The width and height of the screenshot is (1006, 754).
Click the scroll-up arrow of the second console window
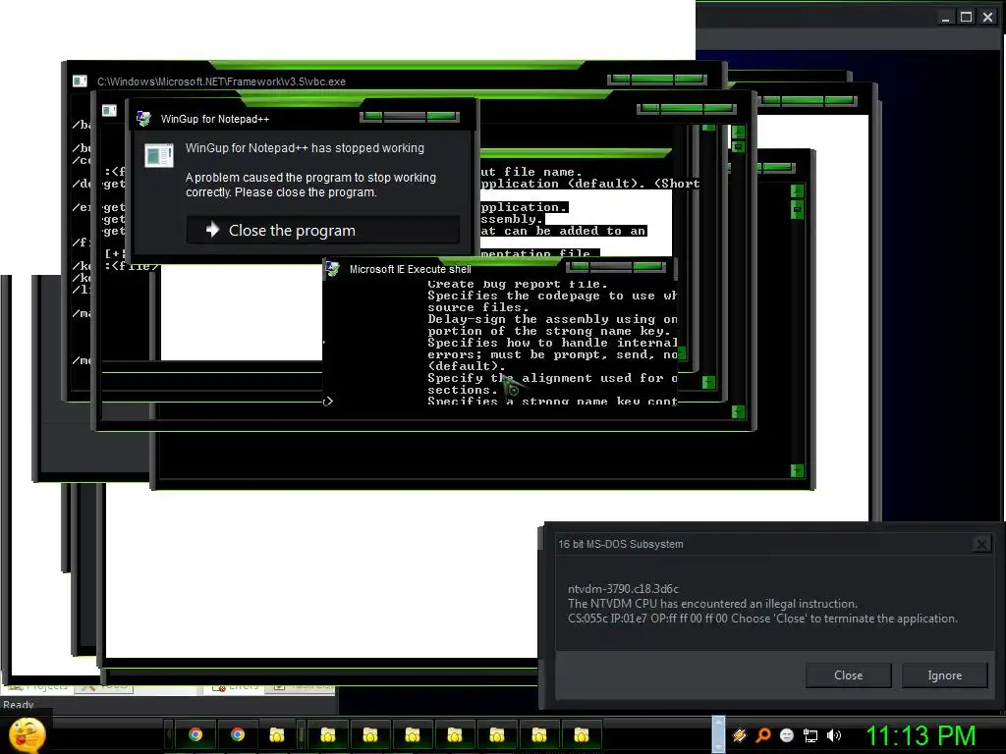(739, 132)
